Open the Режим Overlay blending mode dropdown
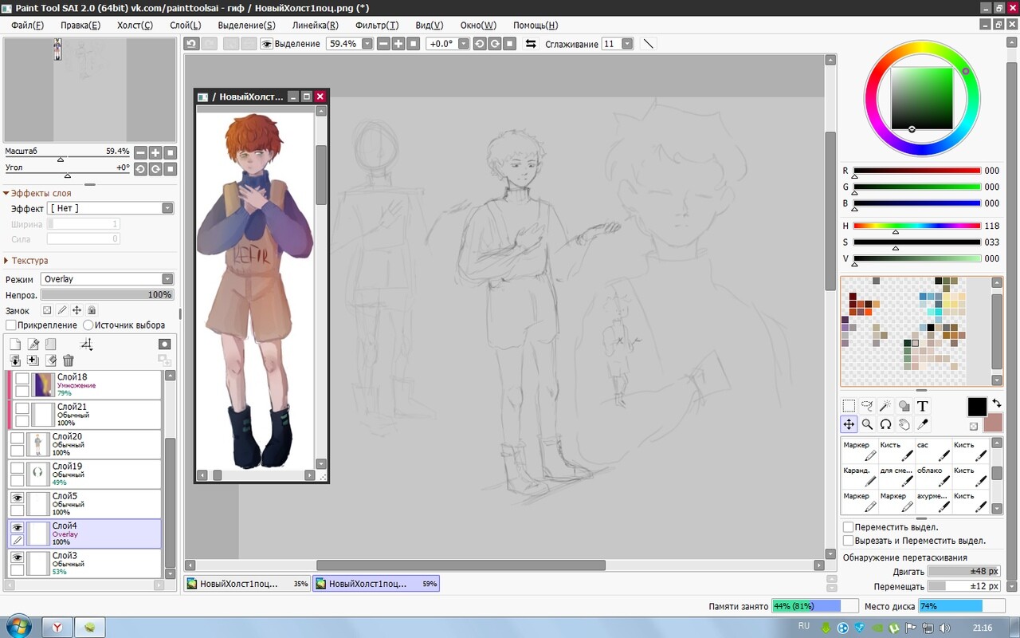1020x638 pixels. [x=167, y=279]
